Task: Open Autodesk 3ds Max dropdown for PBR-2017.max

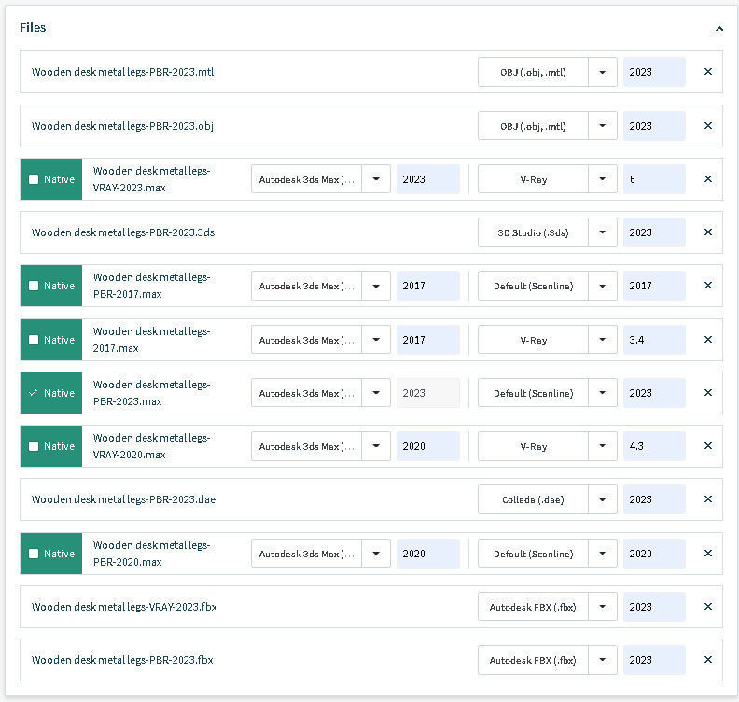Action: [376, 286]
